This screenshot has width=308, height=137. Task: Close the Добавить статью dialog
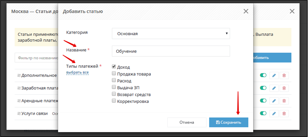pos(246,11)
